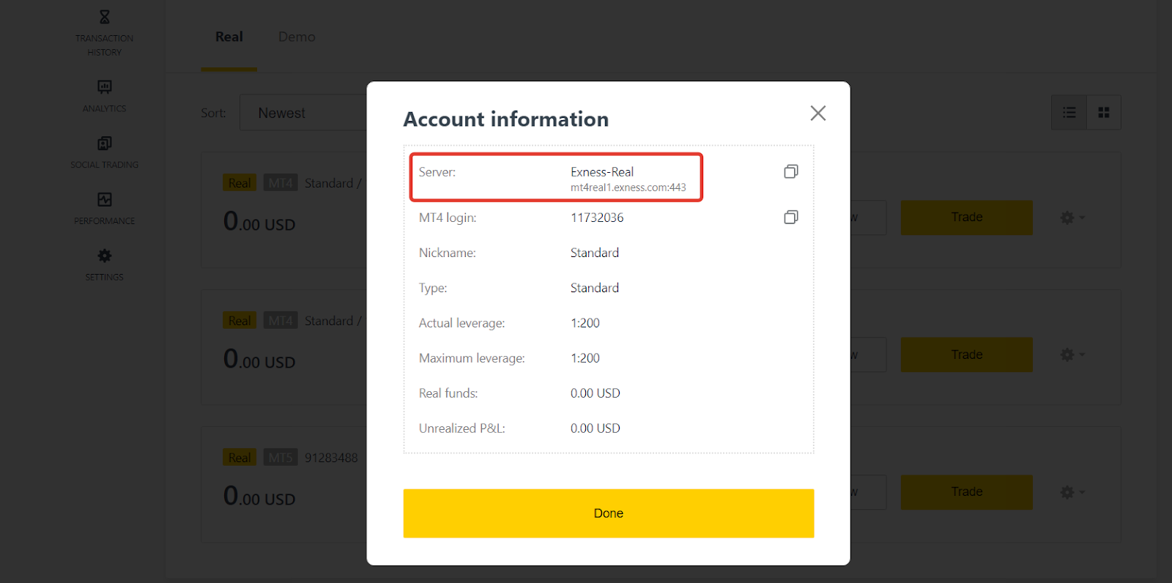Image resolution: width=1172 pixels, height=583 pixels.
Task: Copy the MT4 login number
Action: tap(791, 218)
